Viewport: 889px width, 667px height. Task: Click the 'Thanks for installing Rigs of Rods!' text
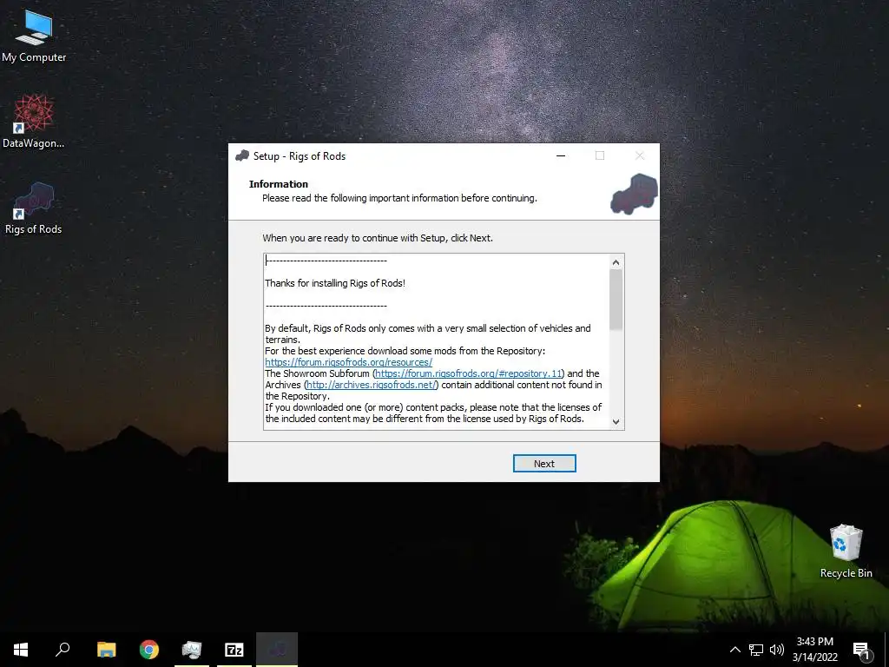click(x=335, y=283)
